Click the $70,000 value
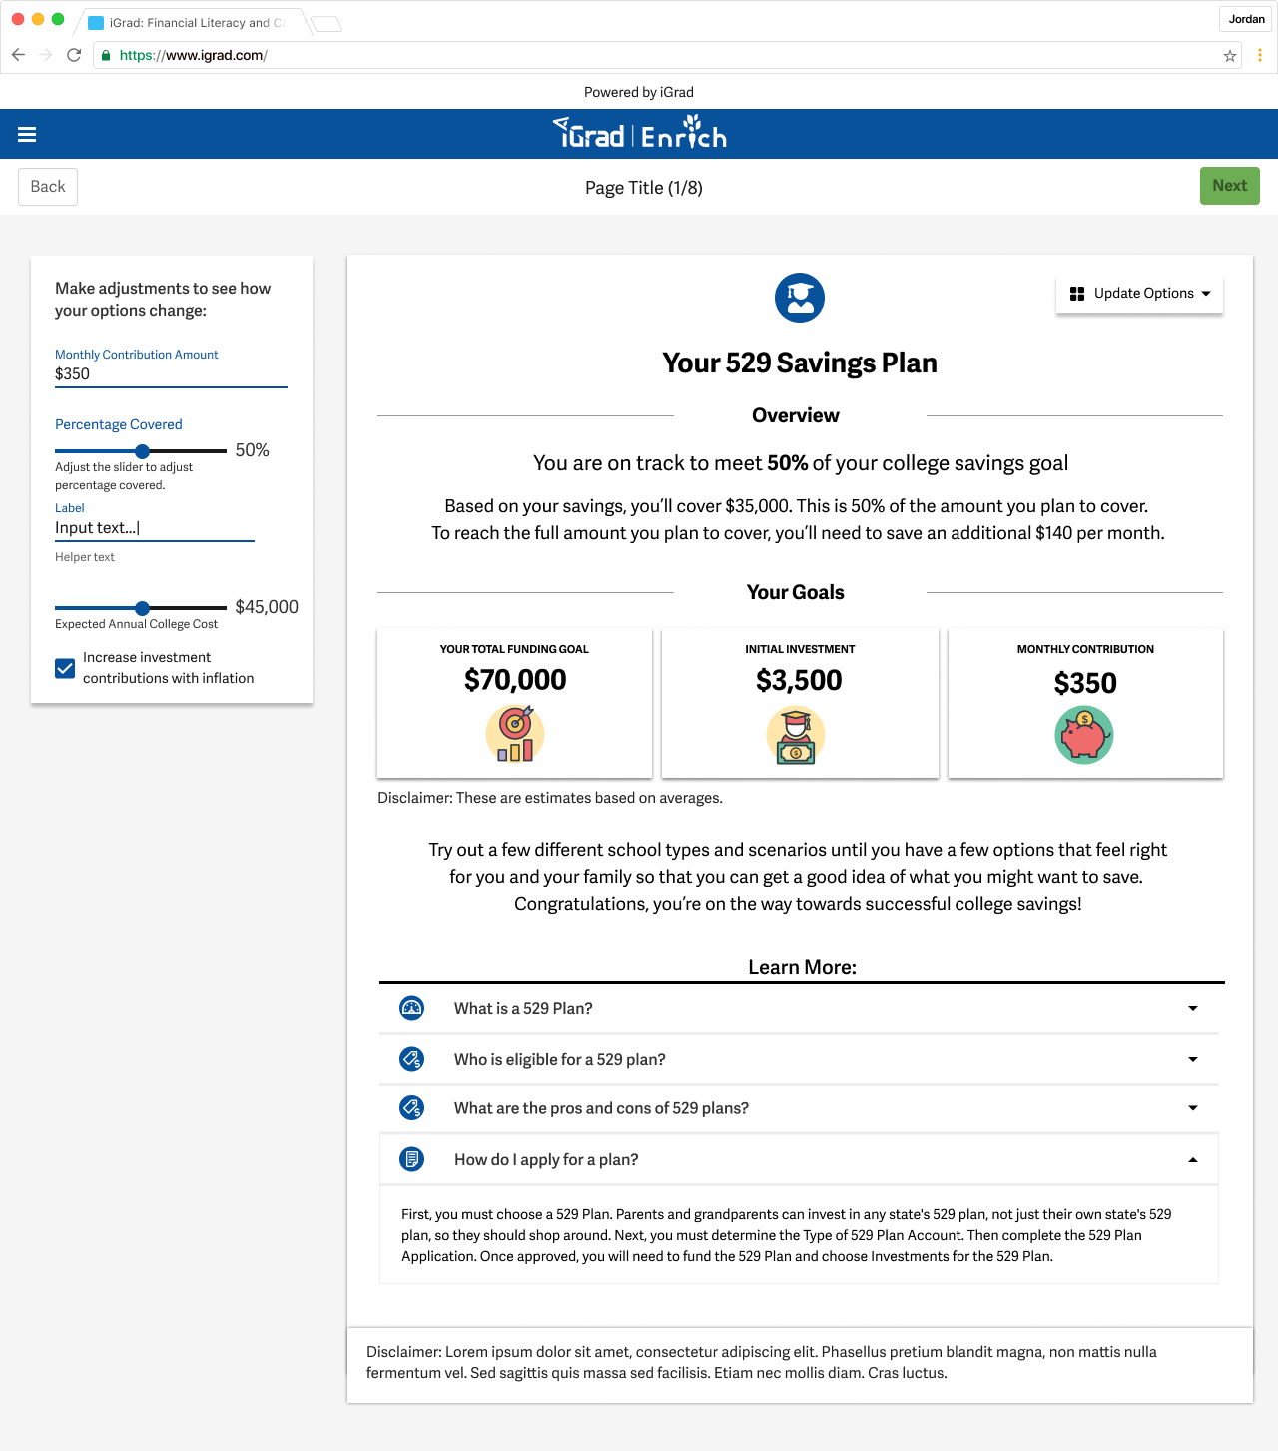The width and height of the screenshot is (1278, 1451). [515, 680]
